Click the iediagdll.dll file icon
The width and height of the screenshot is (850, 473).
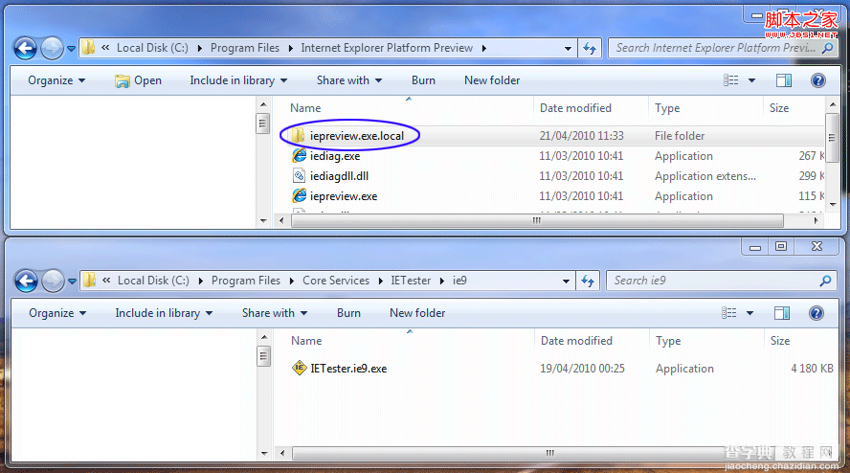coord(299,176)
